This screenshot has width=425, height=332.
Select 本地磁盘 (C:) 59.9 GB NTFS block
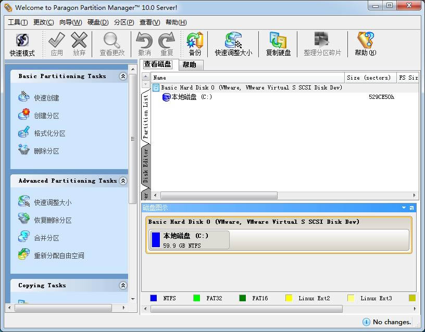[x=189, y=240]
